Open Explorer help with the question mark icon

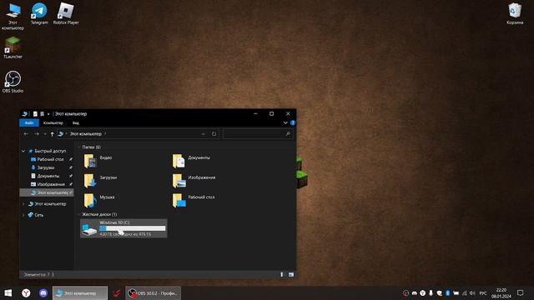[293, 122]
